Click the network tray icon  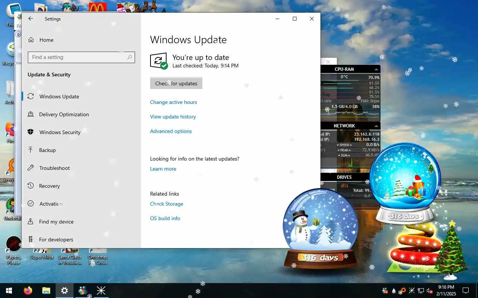click(x=420, y=291)
